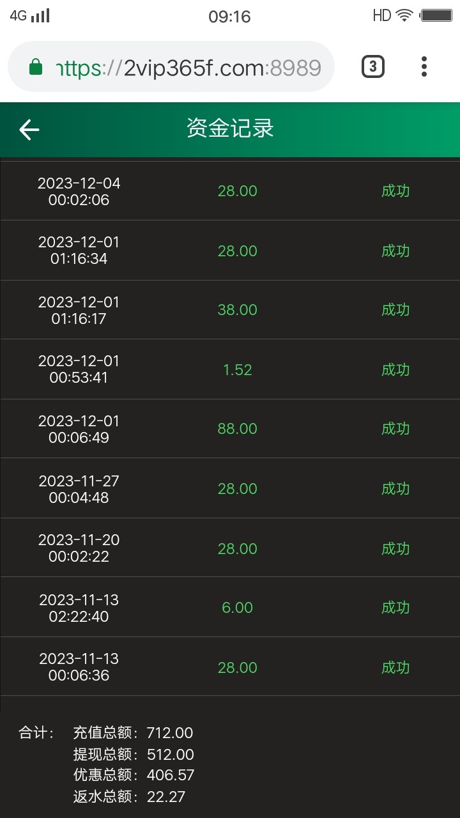
Task: Select the 2023-11-20 00:02:22 record
Action: pyautogui.click(x=79, y=548)
